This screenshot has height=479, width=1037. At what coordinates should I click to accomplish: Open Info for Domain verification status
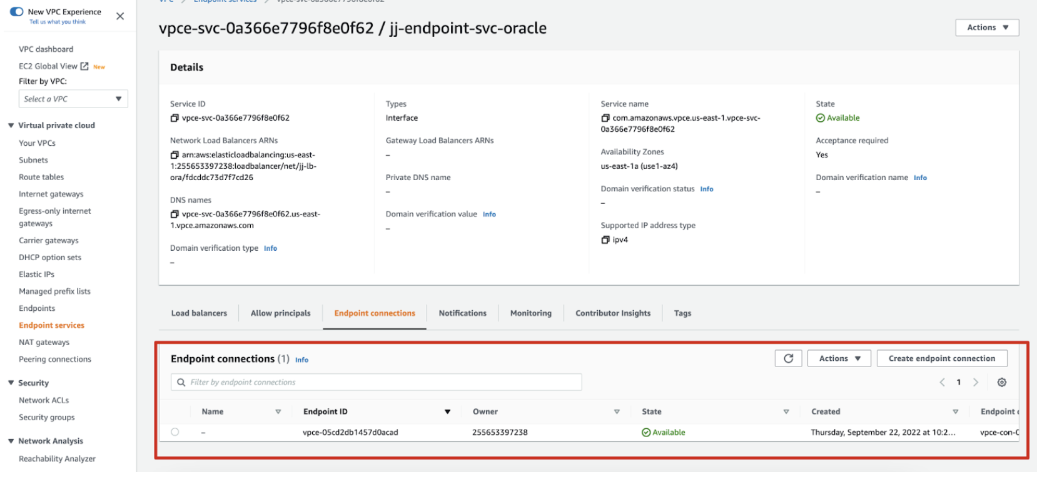pos(707,189)
